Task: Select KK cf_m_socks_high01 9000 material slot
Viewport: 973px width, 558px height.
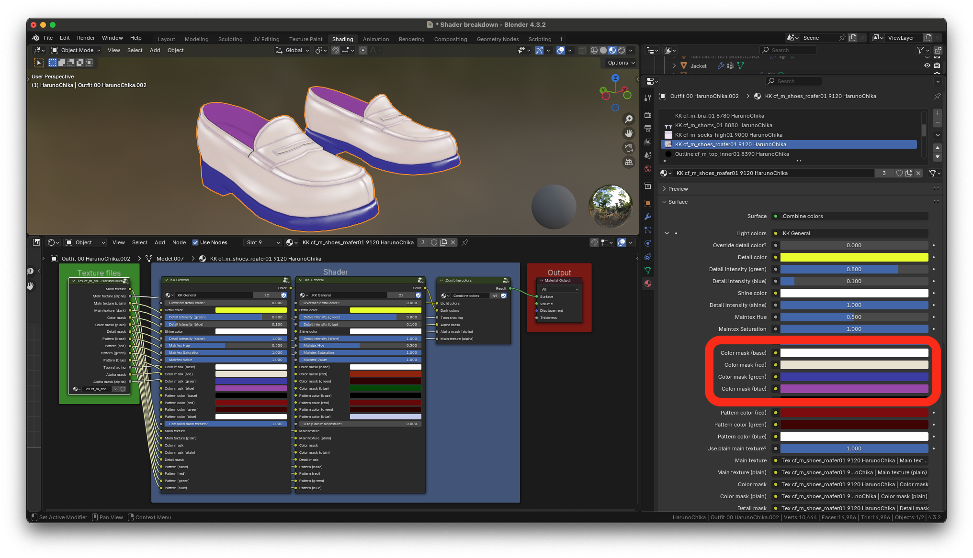Action: pyautogui.click(x=728, y=135)
